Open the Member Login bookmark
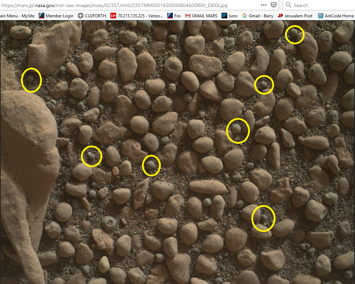This screenshot has width=355, height=284. point(56,16)
